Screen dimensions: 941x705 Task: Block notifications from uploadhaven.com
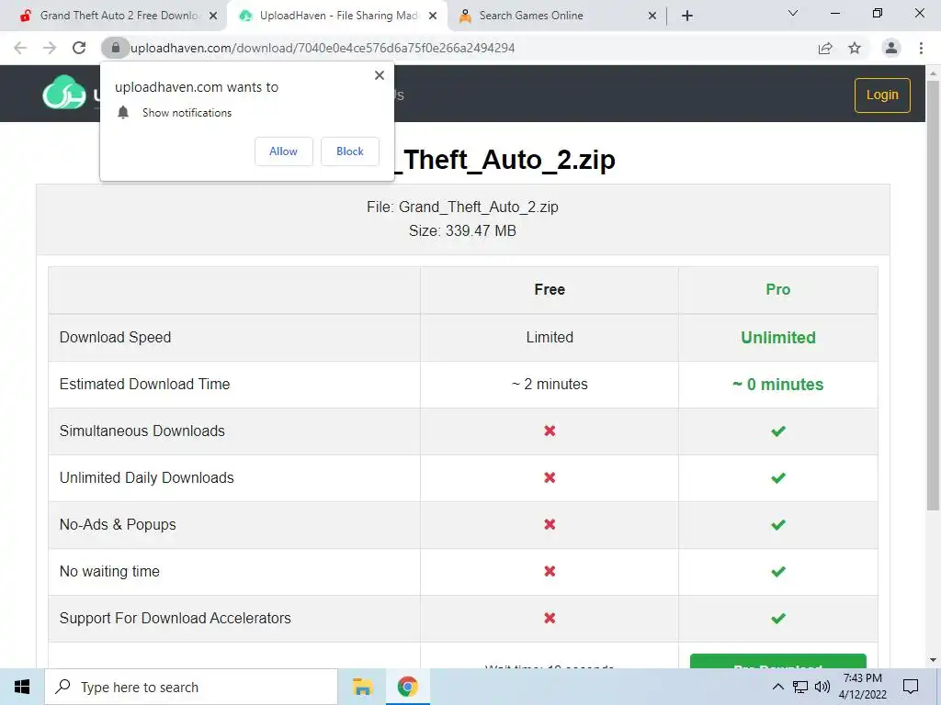click(350, 151)
